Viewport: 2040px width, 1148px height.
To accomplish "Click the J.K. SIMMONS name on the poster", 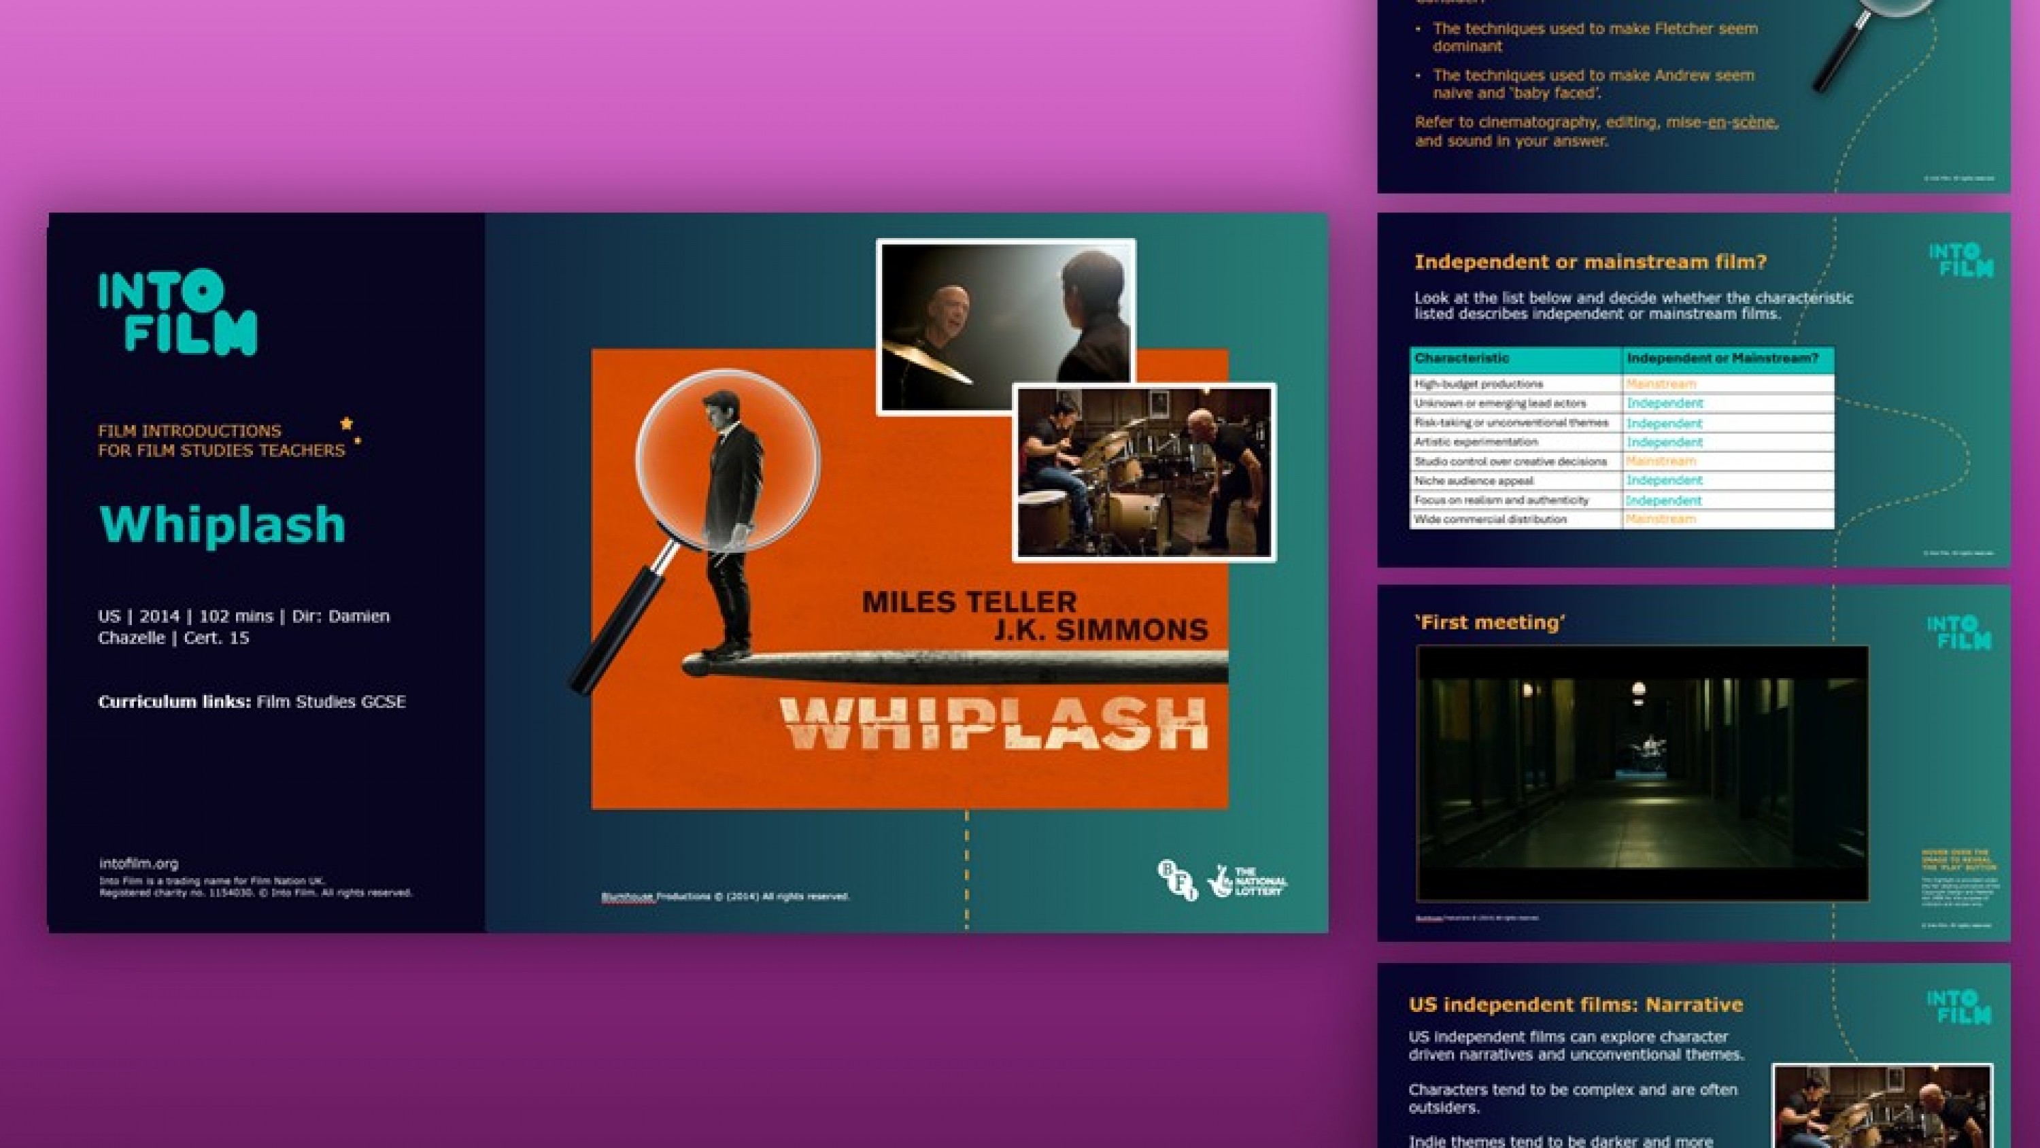I will click(x=1102, y=630).
